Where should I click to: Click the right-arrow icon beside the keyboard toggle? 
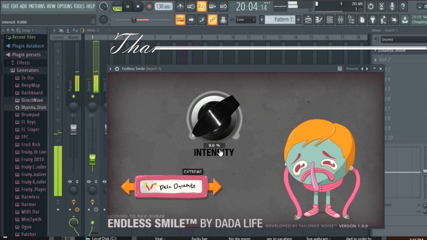(191, 20)
